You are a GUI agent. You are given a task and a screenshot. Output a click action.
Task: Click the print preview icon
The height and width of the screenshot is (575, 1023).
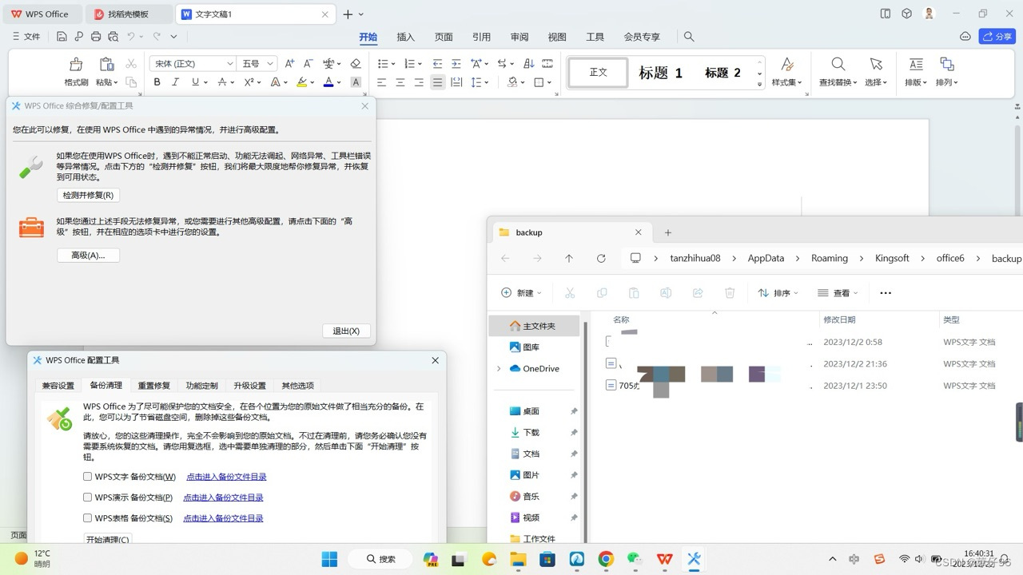(x=113, y=37)
